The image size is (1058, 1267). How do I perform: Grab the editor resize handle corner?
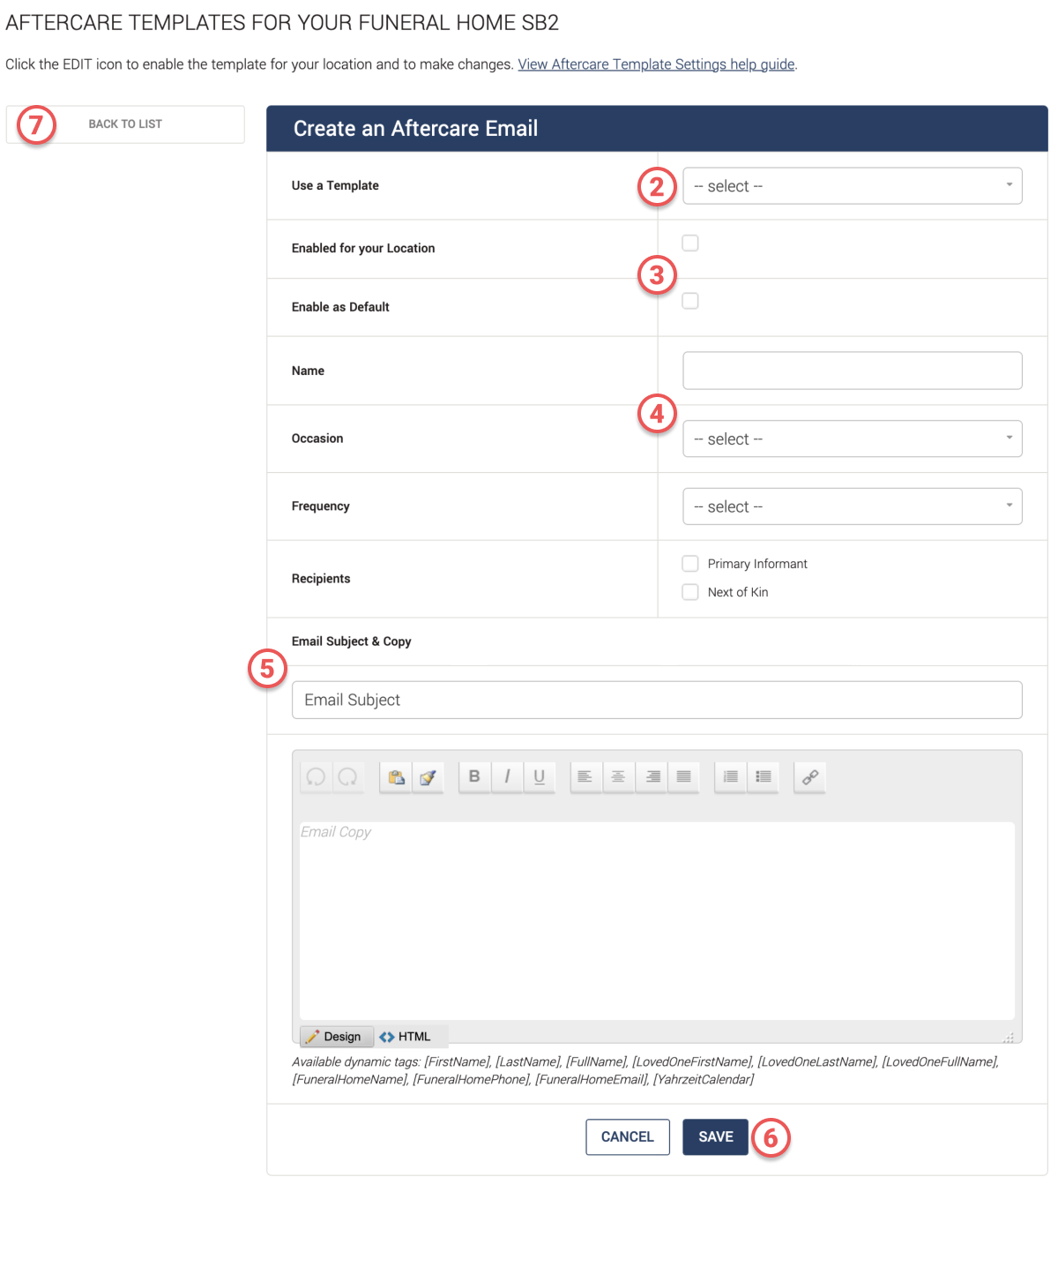[x=1009, y=1037]
